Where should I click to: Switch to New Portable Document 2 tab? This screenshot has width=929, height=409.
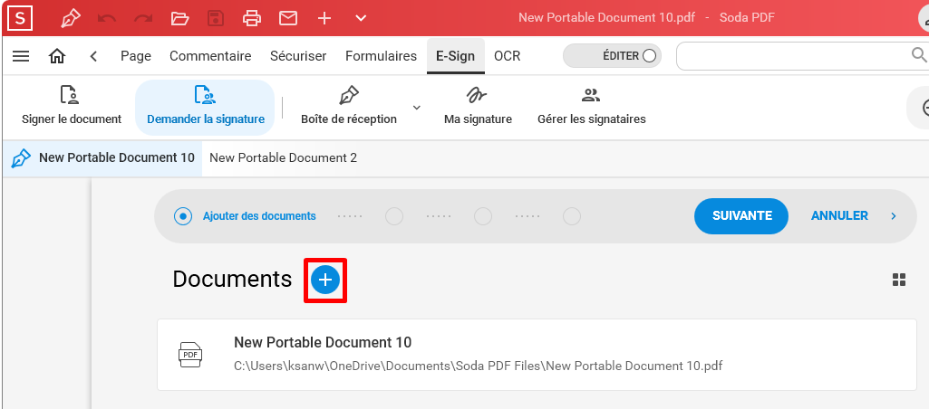point(283,158)
